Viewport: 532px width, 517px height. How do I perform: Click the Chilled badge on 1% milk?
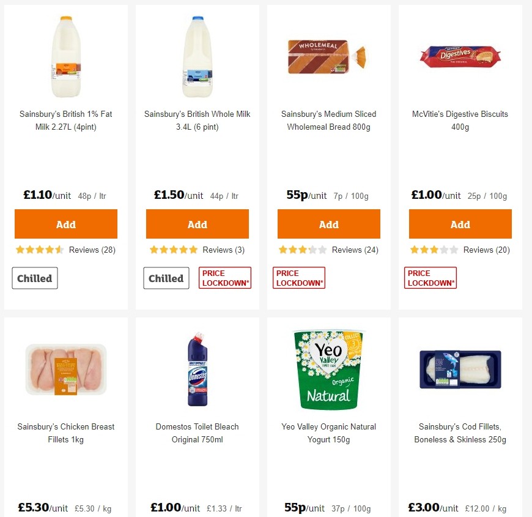[x=34, y=278]
